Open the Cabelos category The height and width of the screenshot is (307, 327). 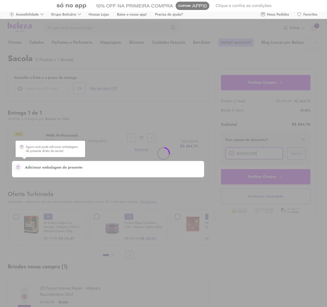coord(37,42)
